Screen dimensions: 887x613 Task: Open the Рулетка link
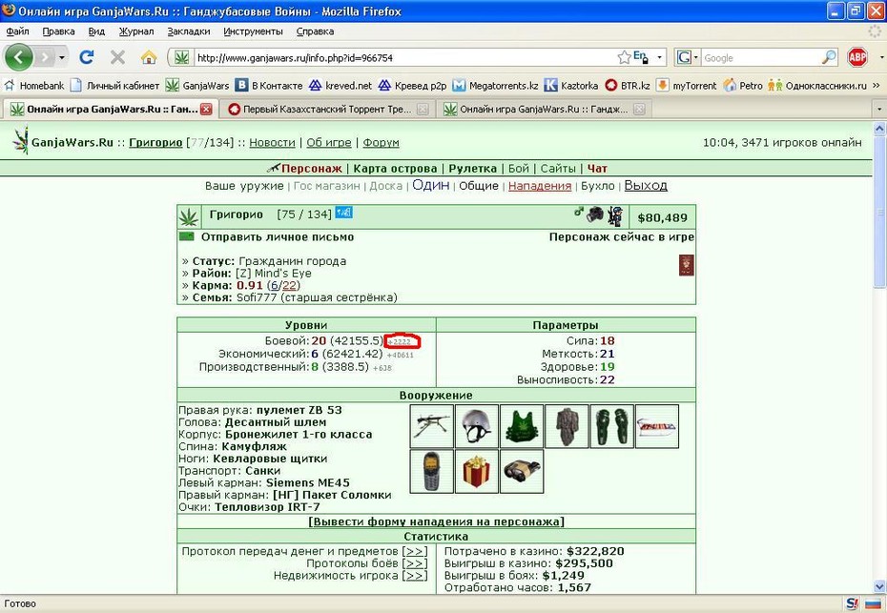[x=472, y=169]
